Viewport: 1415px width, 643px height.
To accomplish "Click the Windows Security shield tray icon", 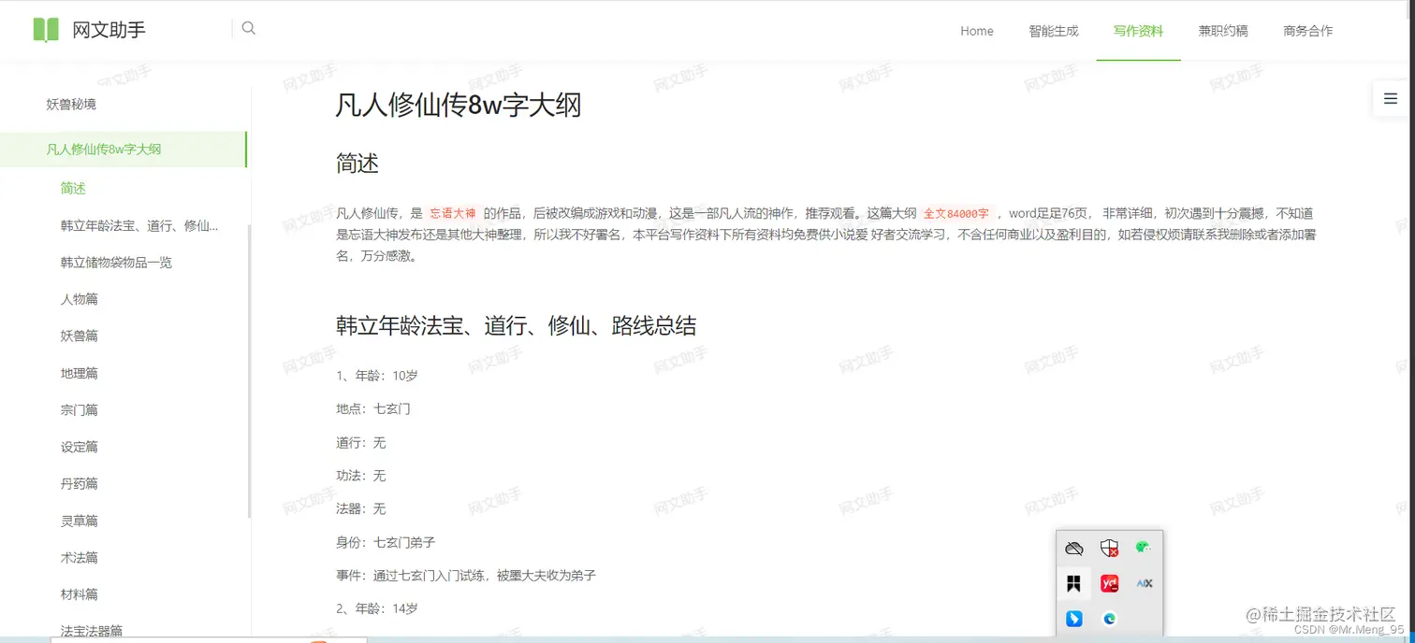I will 1109,548.
